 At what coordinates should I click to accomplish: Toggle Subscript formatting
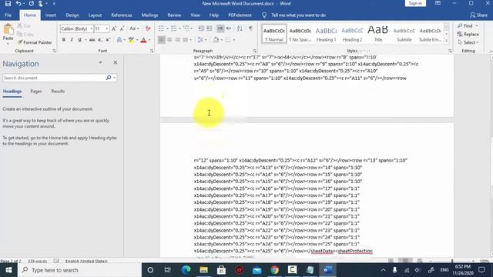tap(99, 40)
